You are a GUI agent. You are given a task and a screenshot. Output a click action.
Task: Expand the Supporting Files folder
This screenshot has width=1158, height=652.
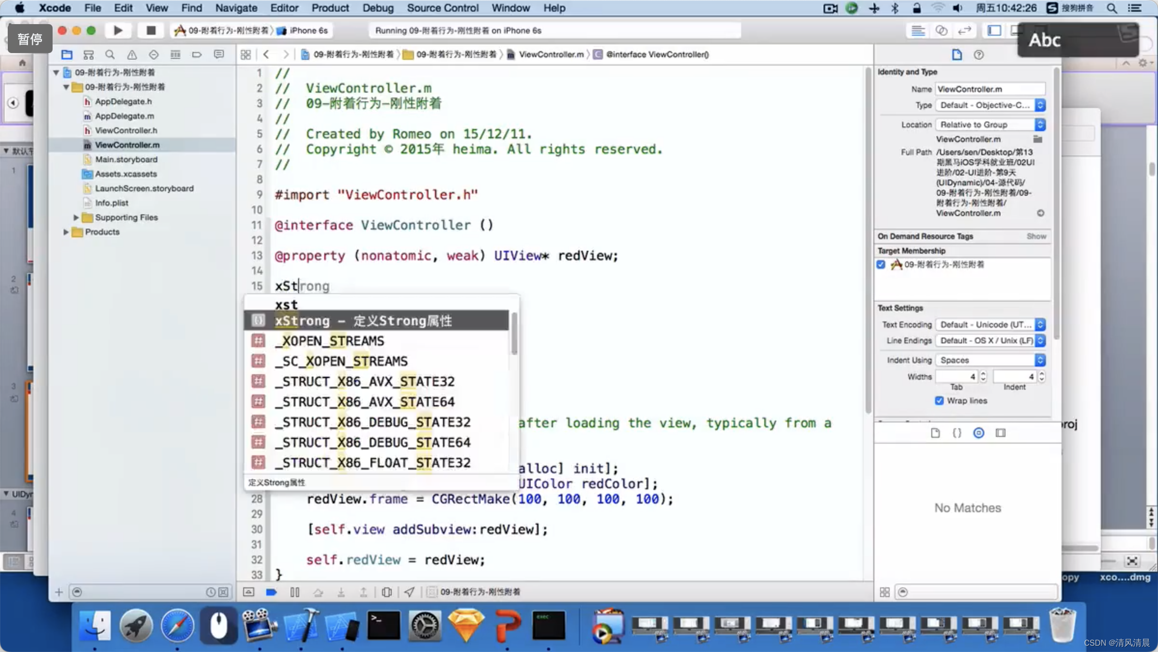pyautogui.click(x=76, y=217)
